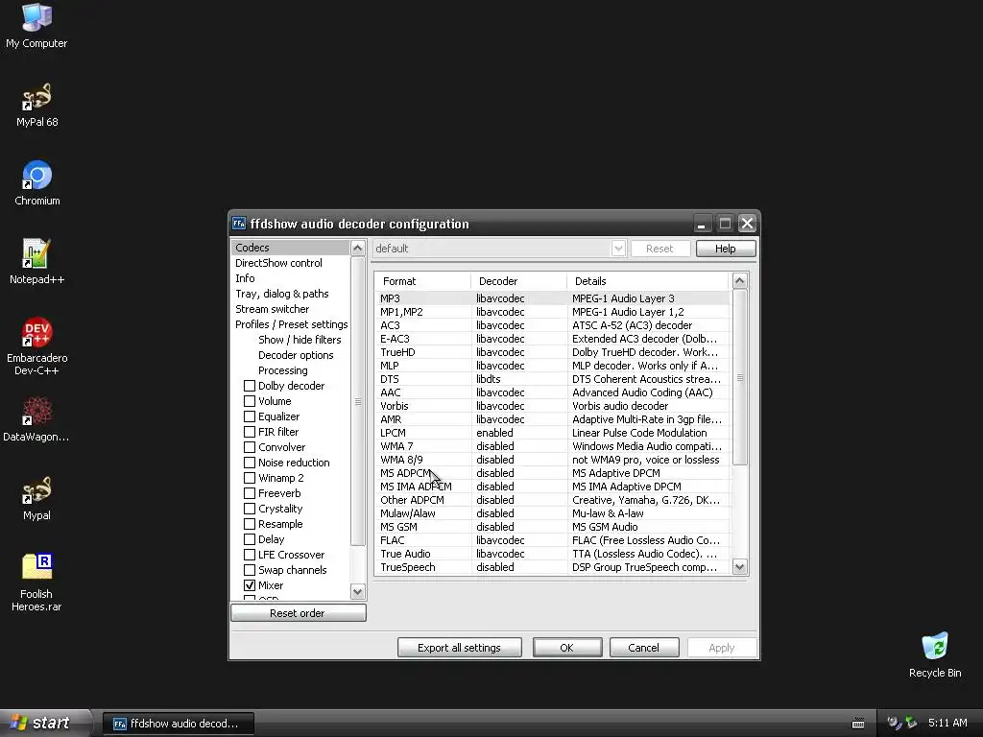Toggle the Delay checkbox
The height and width of the screenshot is (737, 983).
[250, 539]
